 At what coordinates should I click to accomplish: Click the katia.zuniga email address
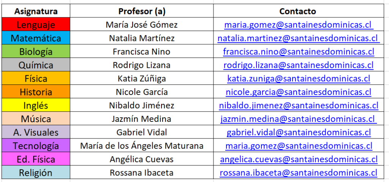click(298, 79)
